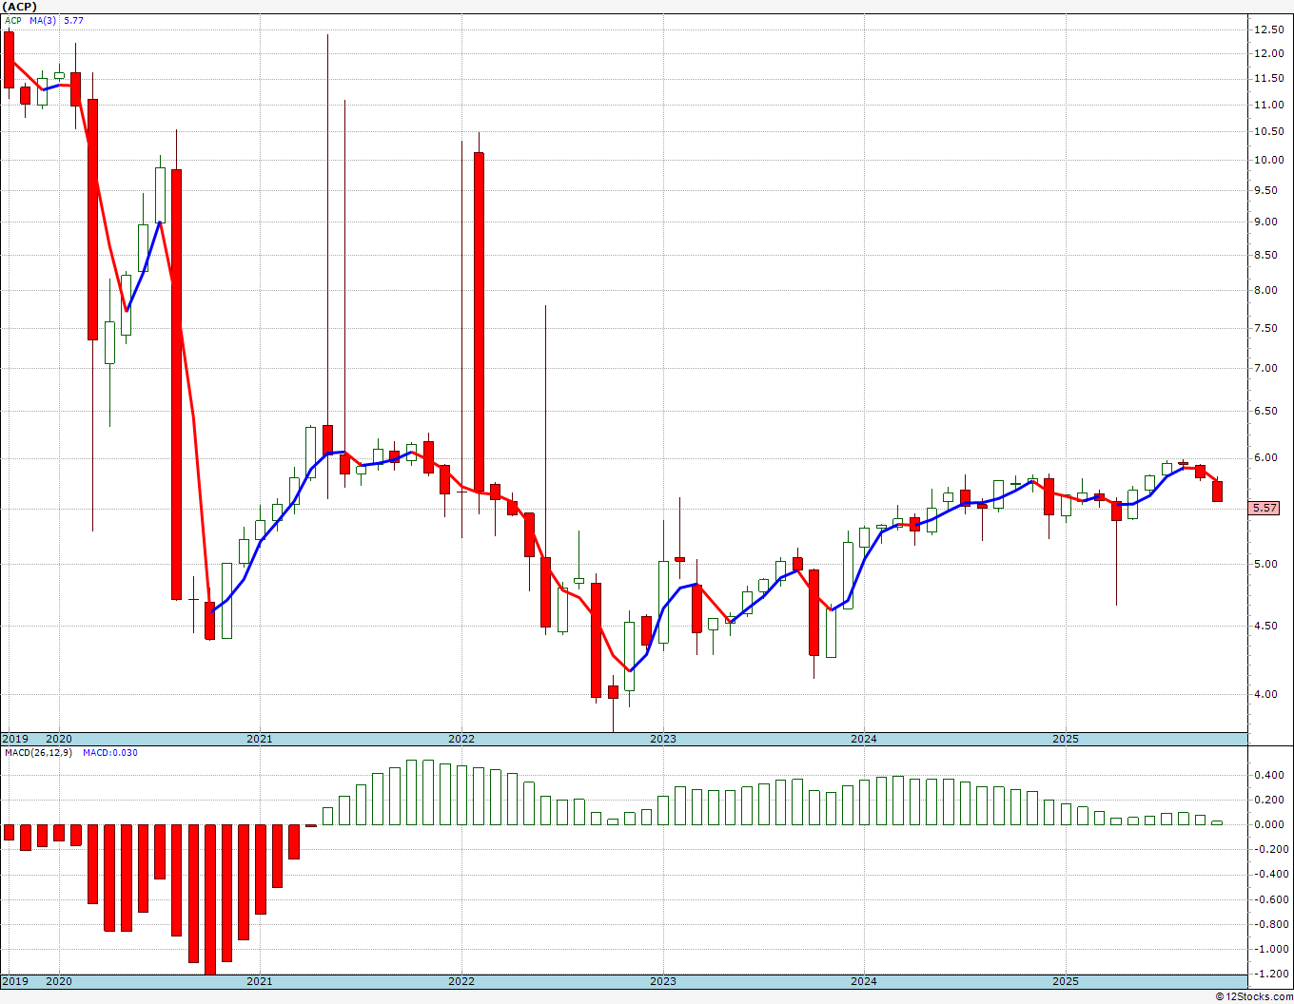Click 2024 on the MACD panel time axis
This screenshot has width=1294, height=1004.
pyautogui.click(x=864, y=981)
